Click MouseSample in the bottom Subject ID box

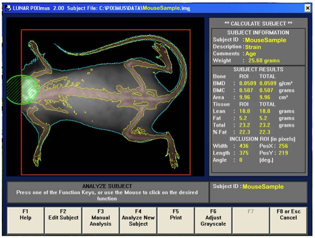pos(263,186)
